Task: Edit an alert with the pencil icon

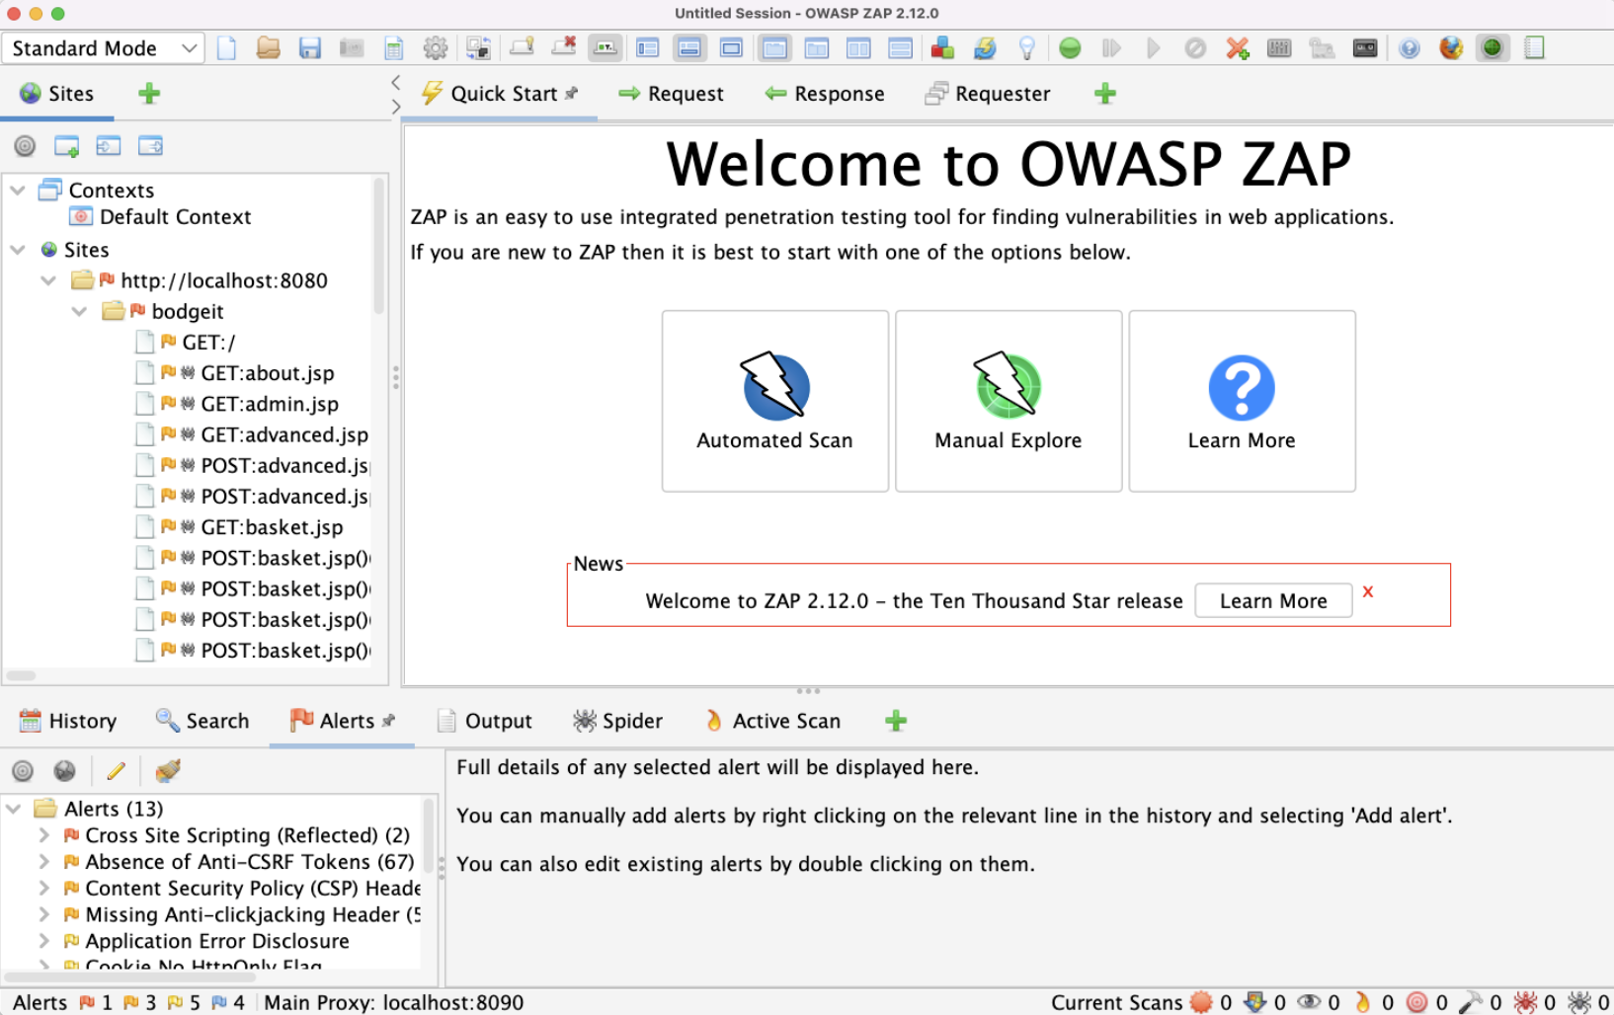Action: click(x=117, y=771)
